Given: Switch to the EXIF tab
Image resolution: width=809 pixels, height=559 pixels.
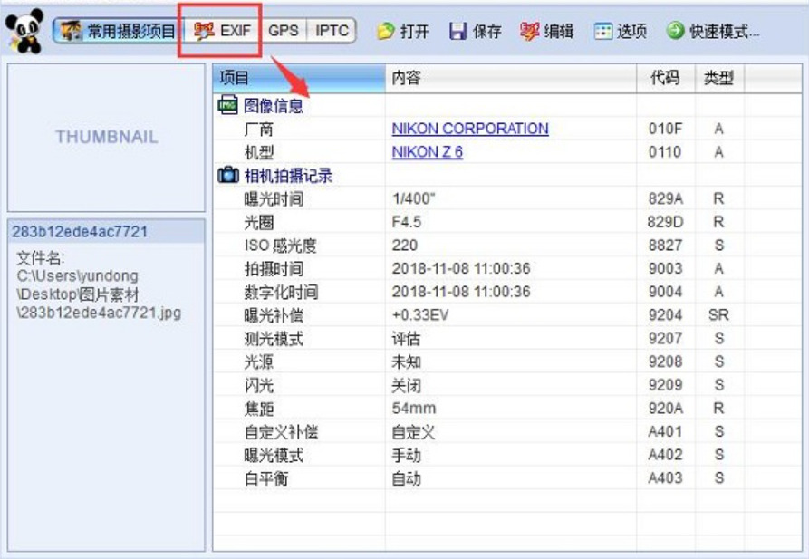Looking at the screenshot, I should coord(222,31).
